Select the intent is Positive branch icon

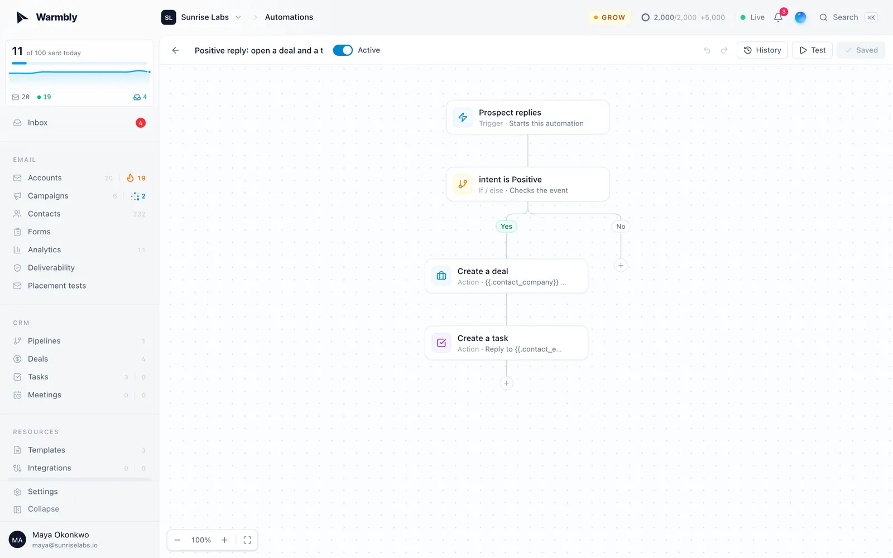(463, 184)
